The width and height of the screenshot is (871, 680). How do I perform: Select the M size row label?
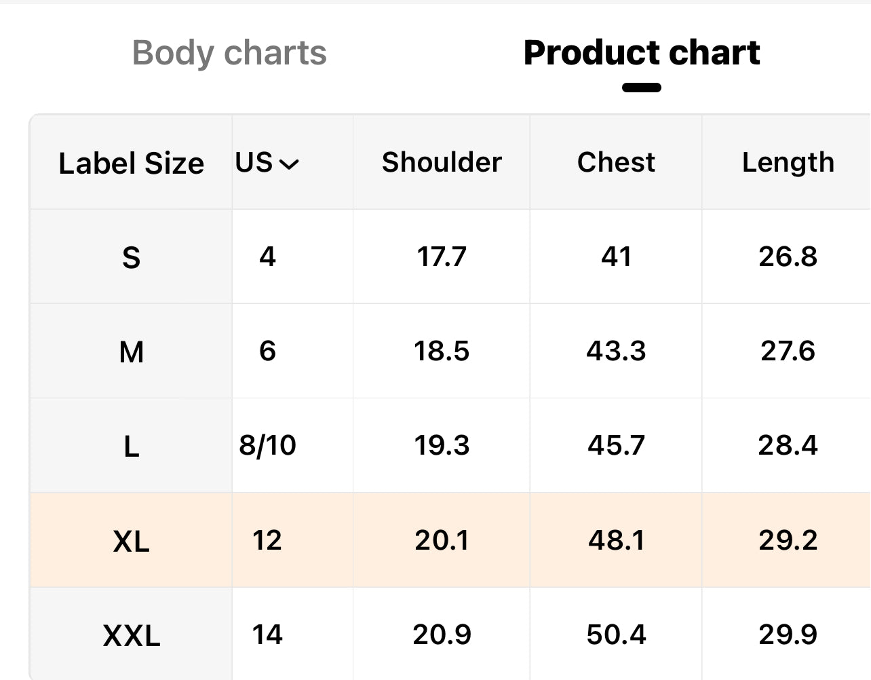[x=131, y=352]
